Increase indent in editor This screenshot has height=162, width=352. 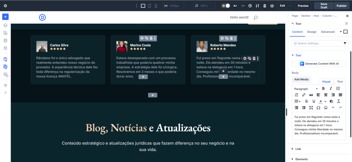304,108
